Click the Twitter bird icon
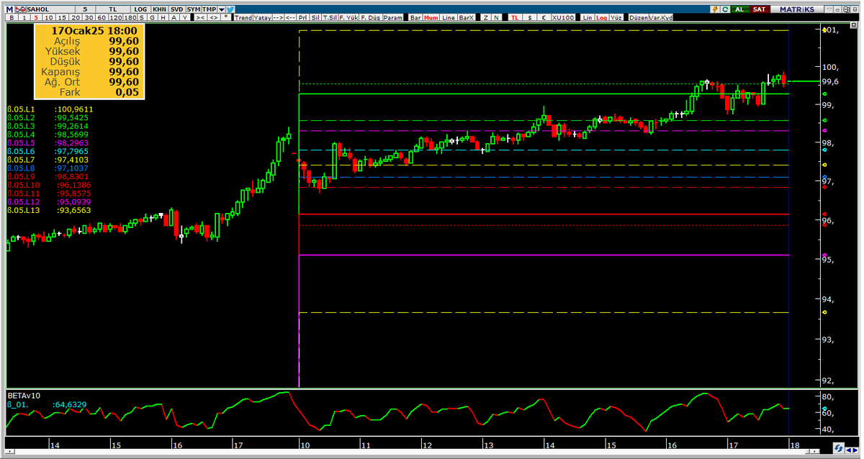The image size is (864, 459). coord(230,9)
